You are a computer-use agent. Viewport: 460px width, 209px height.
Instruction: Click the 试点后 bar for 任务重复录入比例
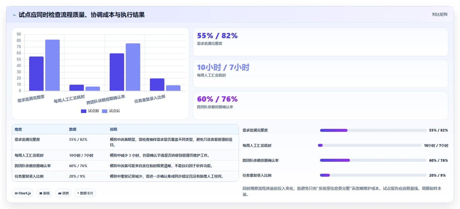click(x=173, y=88)
